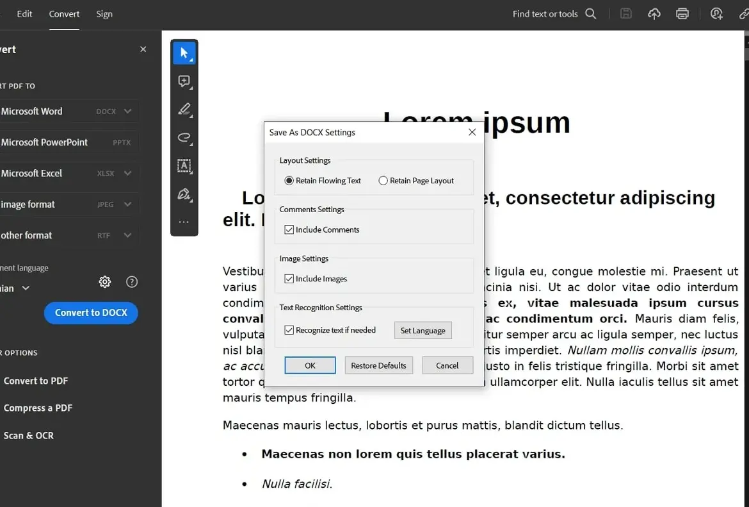Select the text box recognition tool

click(x=184, y=166)
